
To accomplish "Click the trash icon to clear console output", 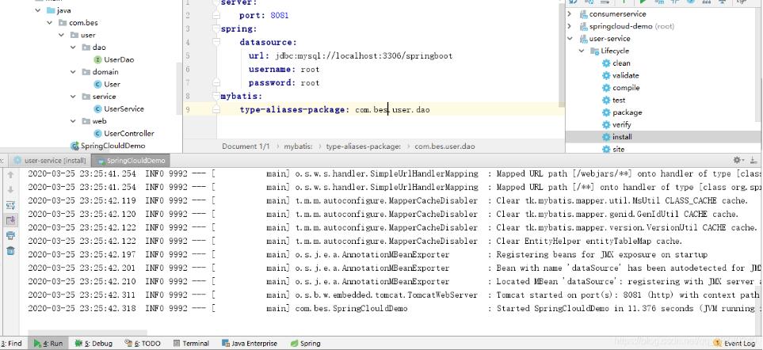I will click(11, 251).
